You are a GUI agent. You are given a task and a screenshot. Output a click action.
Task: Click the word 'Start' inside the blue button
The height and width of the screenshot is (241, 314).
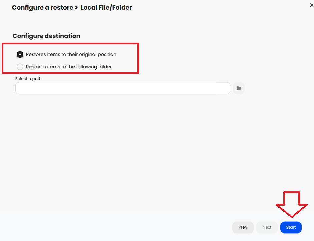tap(291, 227)
